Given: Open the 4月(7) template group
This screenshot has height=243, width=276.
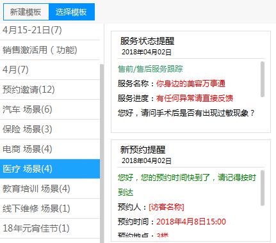Looking at the screenshot, I should coord(50,70).
